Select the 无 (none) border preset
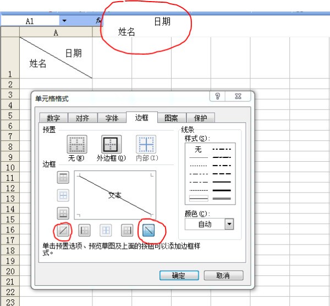The image size is (330, 306). [x=76, y=144]
